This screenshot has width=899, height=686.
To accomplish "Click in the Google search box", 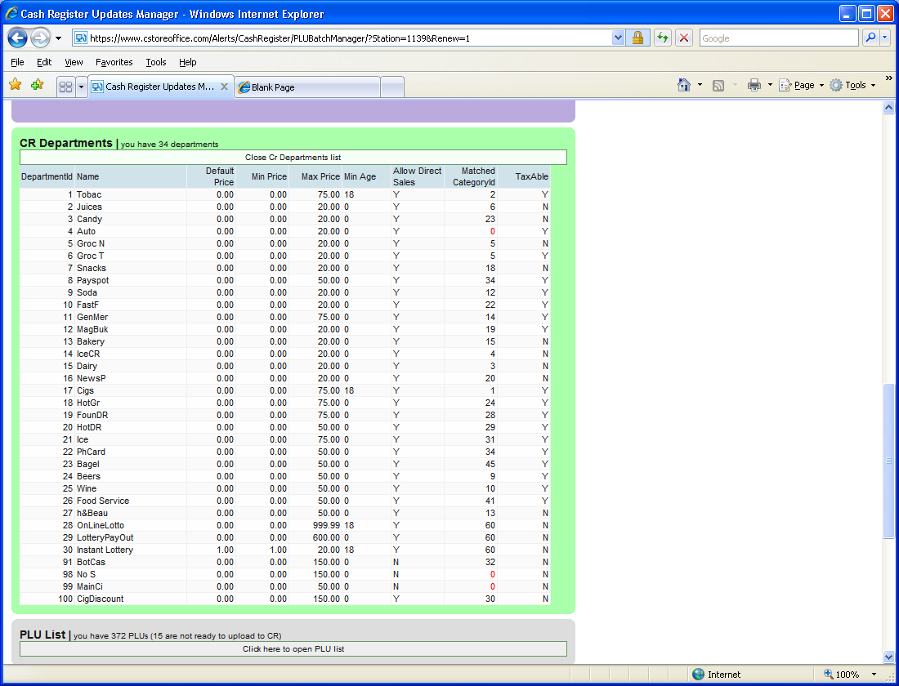I will pos(778,38).
